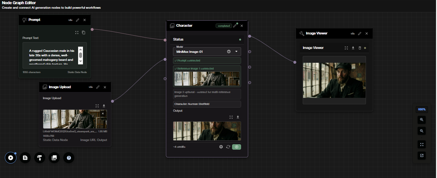Click the ~4 credits label

point(179,147)
